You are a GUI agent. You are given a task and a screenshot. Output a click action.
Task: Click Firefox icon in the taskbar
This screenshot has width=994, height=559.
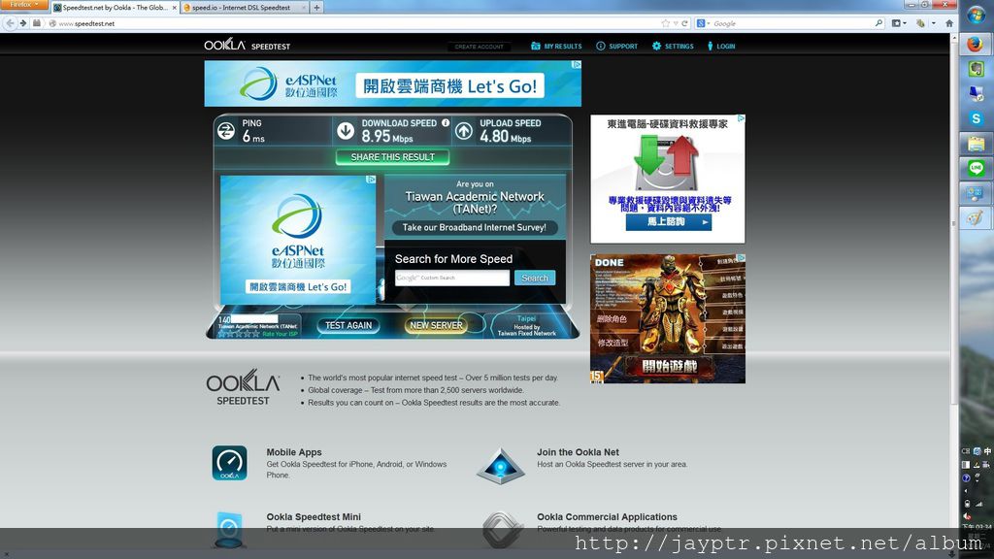(x=976, y=43)
